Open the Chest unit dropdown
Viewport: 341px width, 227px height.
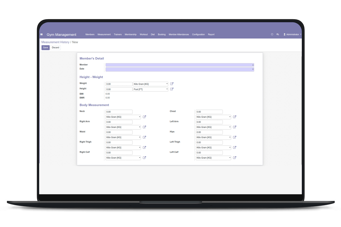click(213, 117)
